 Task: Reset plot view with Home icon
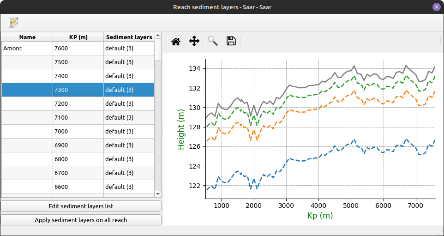pos(176,42)
